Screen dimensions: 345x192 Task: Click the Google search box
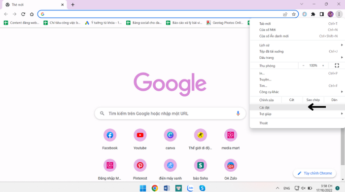170,114
